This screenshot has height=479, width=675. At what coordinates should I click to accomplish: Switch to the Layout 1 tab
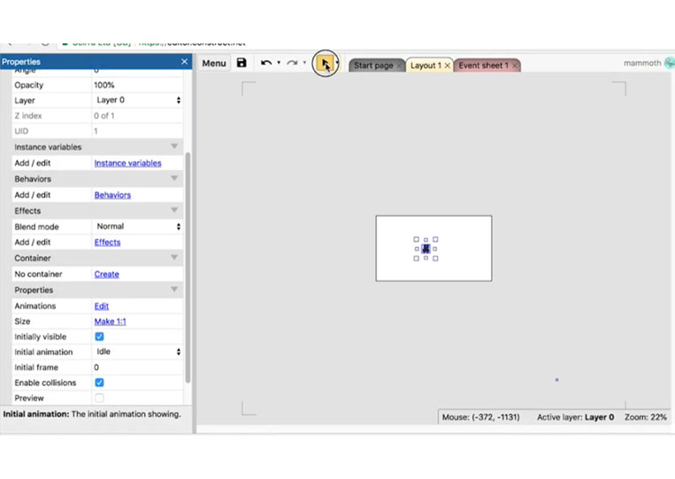pyautogui.click(x=426, y=66)
